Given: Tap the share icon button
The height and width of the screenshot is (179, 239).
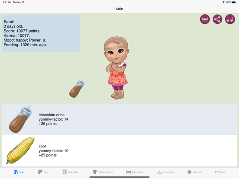Looking at the screenshot, I should click(x=217, y=19).
